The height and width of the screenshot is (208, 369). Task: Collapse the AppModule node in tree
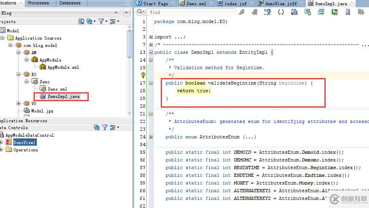click(26, 59)
